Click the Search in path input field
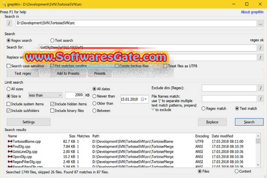The height and width of the screenshot is (178, 267). pos(136,23)
